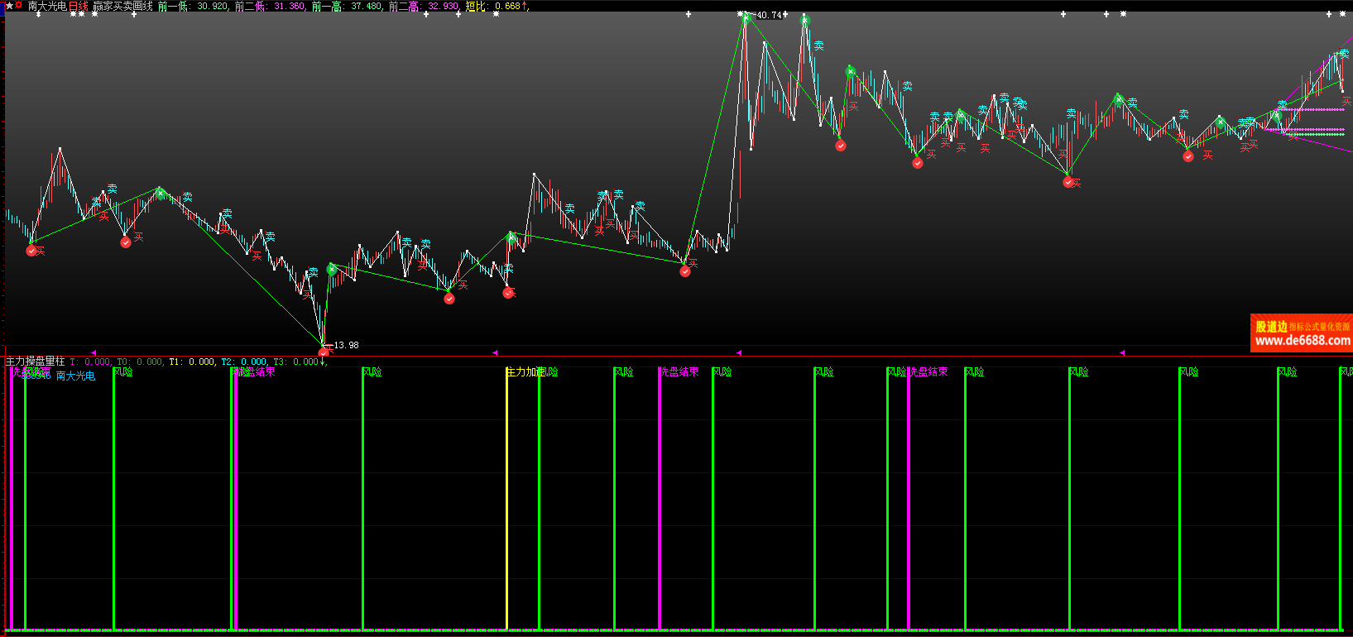The height and width of the screenshot is (637, 1353).
Task: Click the 前一低 value 30.920
Action: (x=212, y=6)
